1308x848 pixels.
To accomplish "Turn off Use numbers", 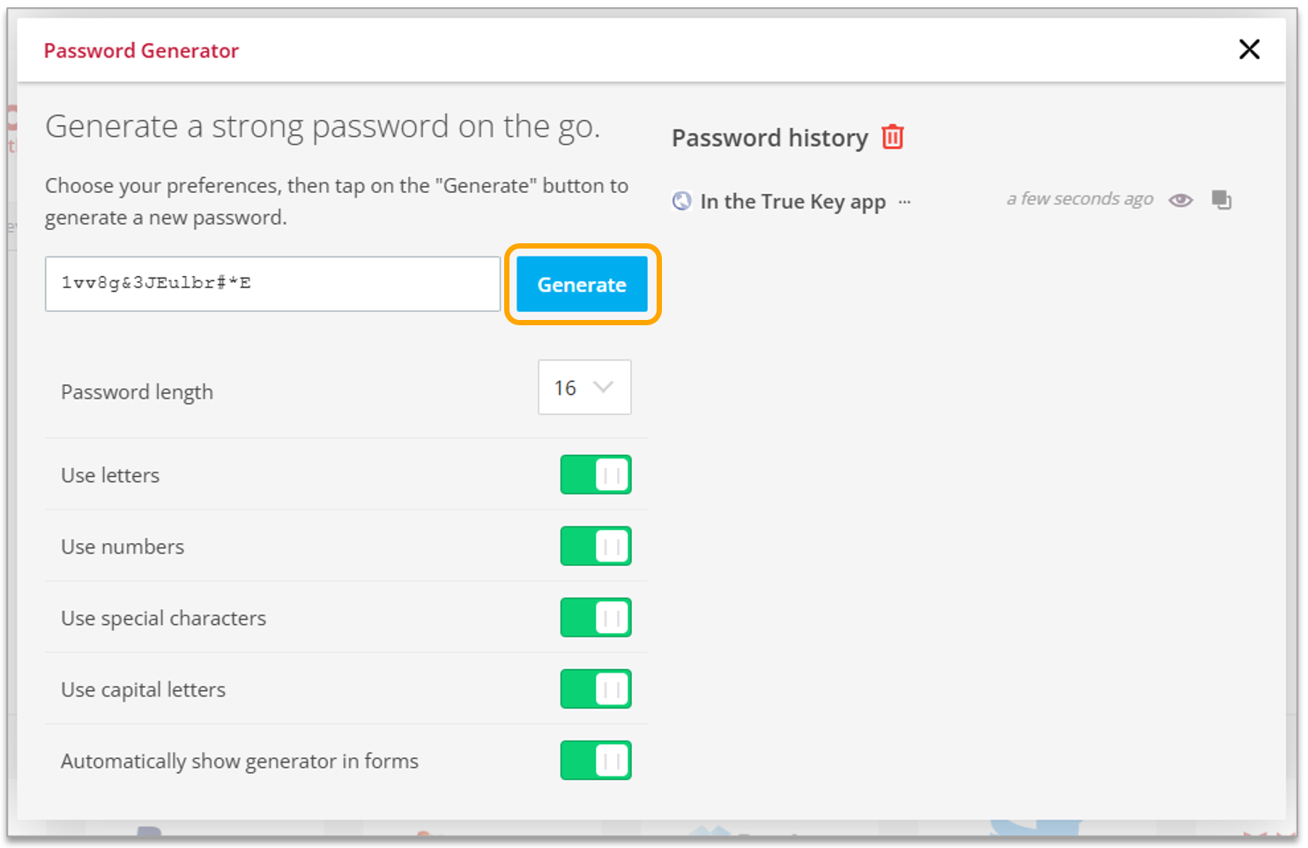I will 595,546.
